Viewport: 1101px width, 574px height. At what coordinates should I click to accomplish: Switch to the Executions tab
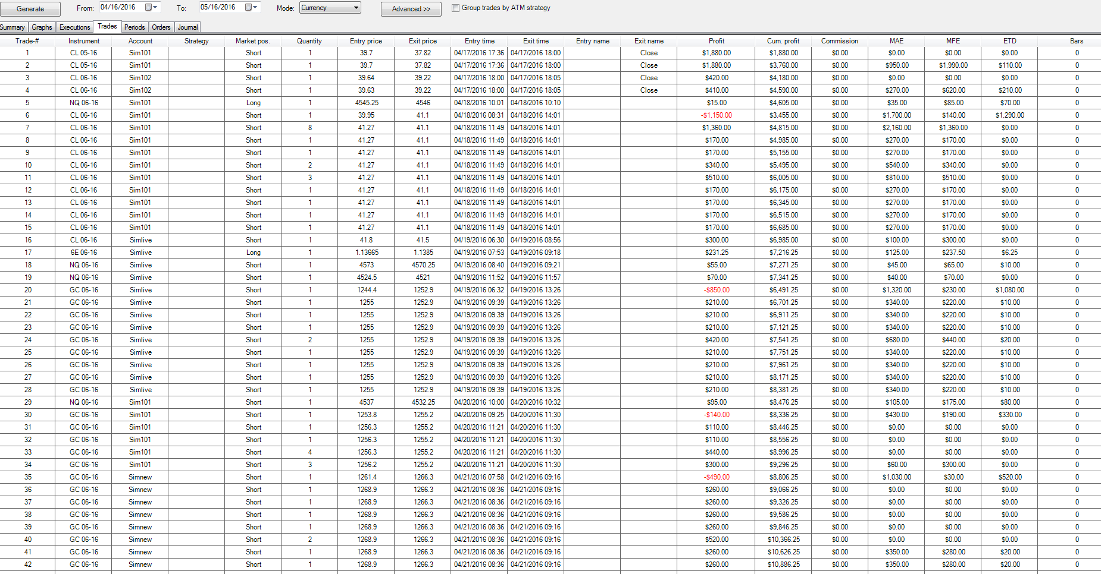coord(74,27)
